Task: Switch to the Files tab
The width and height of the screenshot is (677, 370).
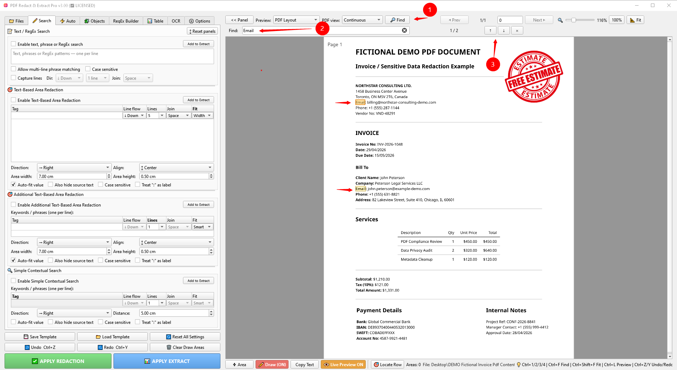Action: click(x=17, y=21)
